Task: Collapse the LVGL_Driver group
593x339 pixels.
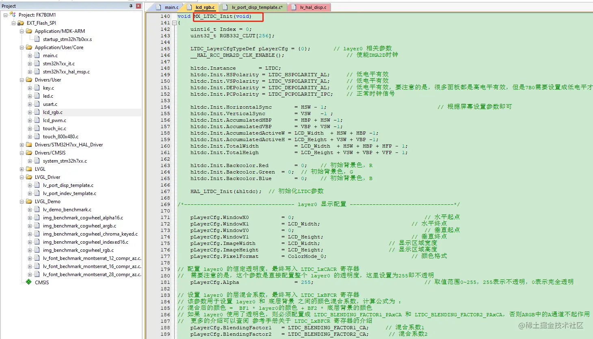Action: coord(22,177)
